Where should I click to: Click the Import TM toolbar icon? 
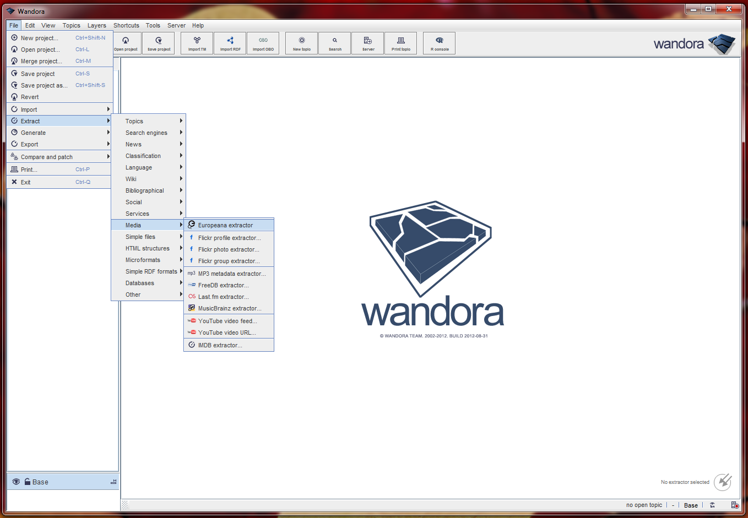pos(197,43)
